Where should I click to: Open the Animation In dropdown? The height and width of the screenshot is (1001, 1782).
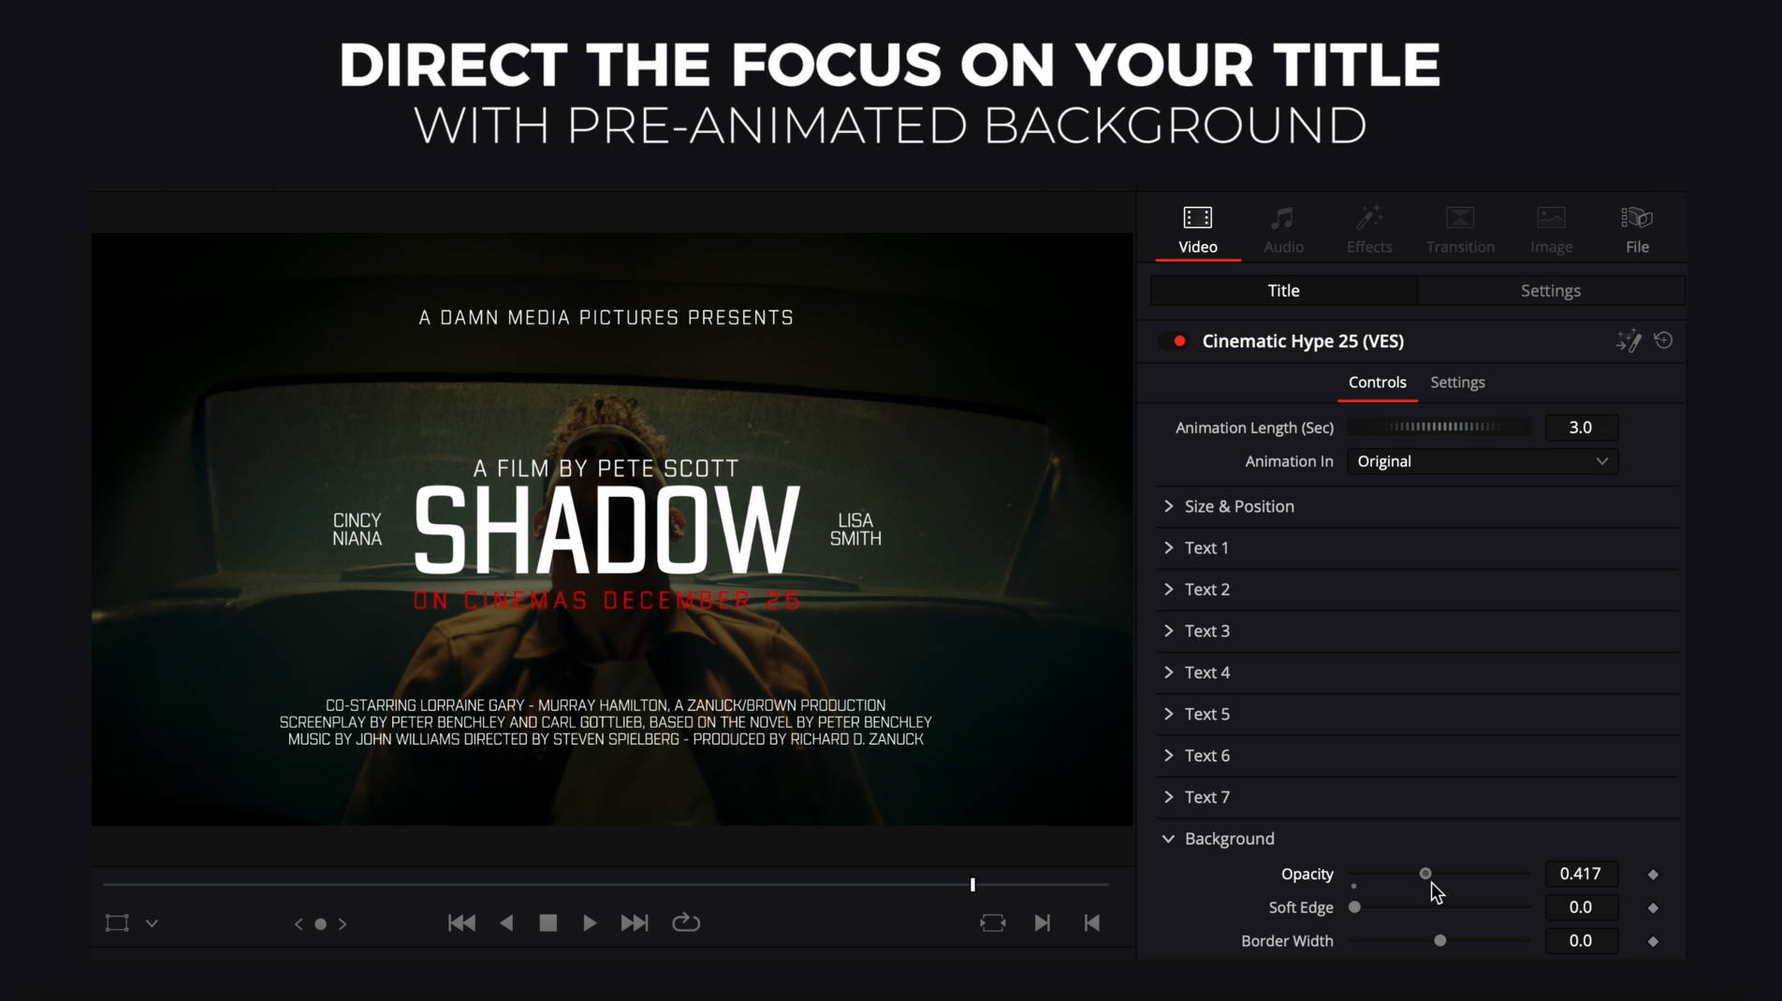[1483, 461]
